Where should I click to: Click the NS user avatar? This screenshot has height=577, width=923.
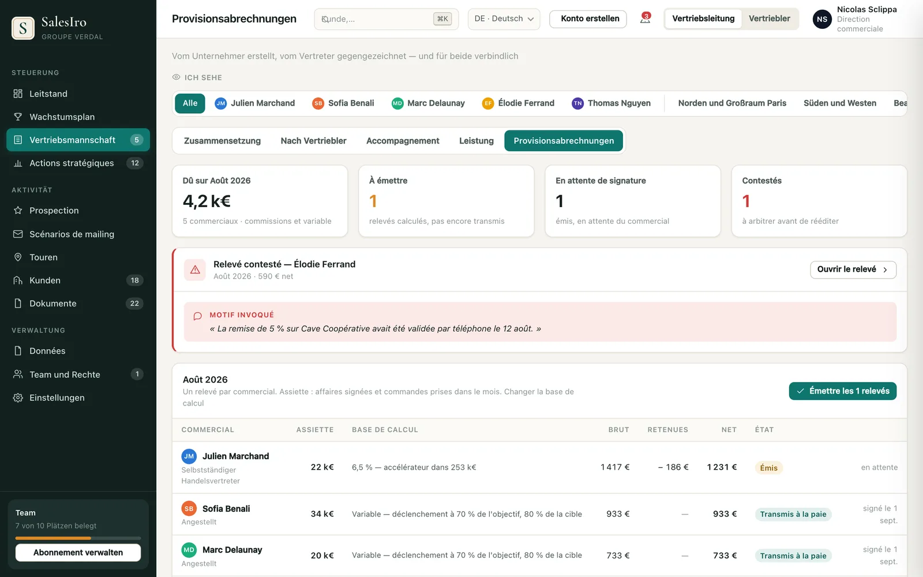(822, 19)
